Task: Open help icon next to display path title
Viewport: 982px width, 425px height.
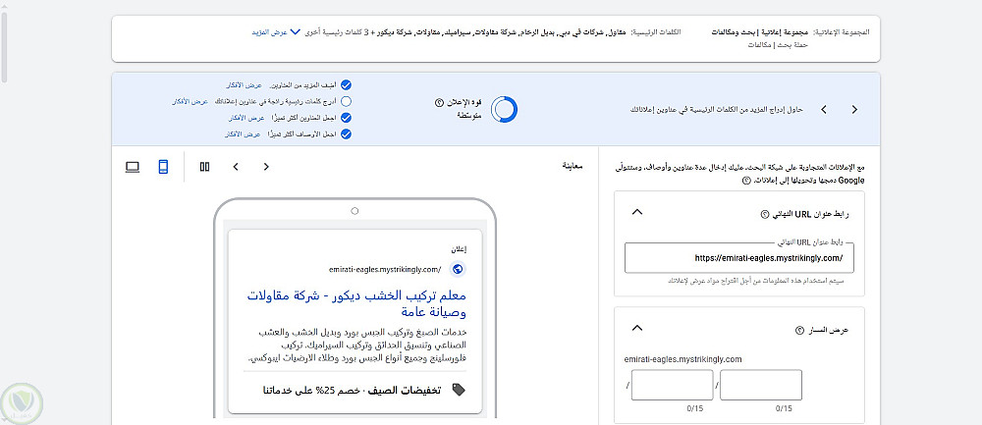Action: (x=799, y=330)
